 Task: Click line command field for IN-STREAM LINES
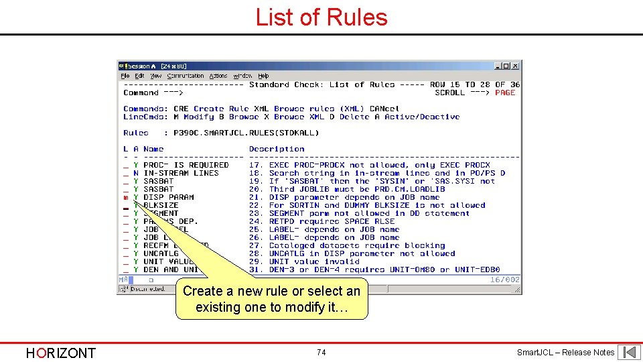[x=126, y=173]
